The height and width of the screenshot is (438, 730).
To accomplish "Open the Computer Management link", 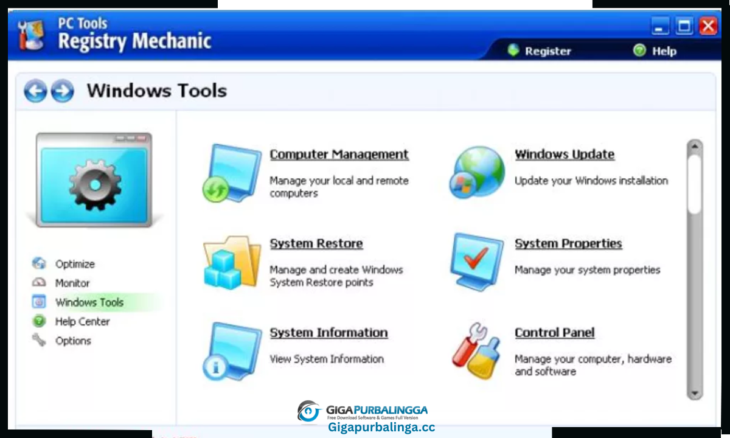I will [x=339, y=155].
